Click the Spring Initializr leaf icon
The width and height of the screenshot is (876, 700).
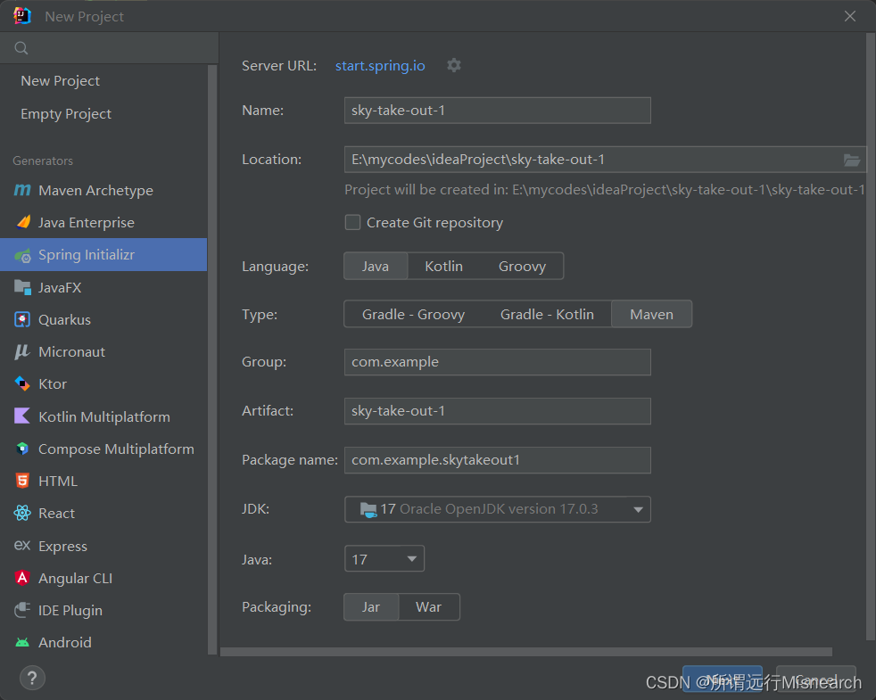tap(22, 255)
